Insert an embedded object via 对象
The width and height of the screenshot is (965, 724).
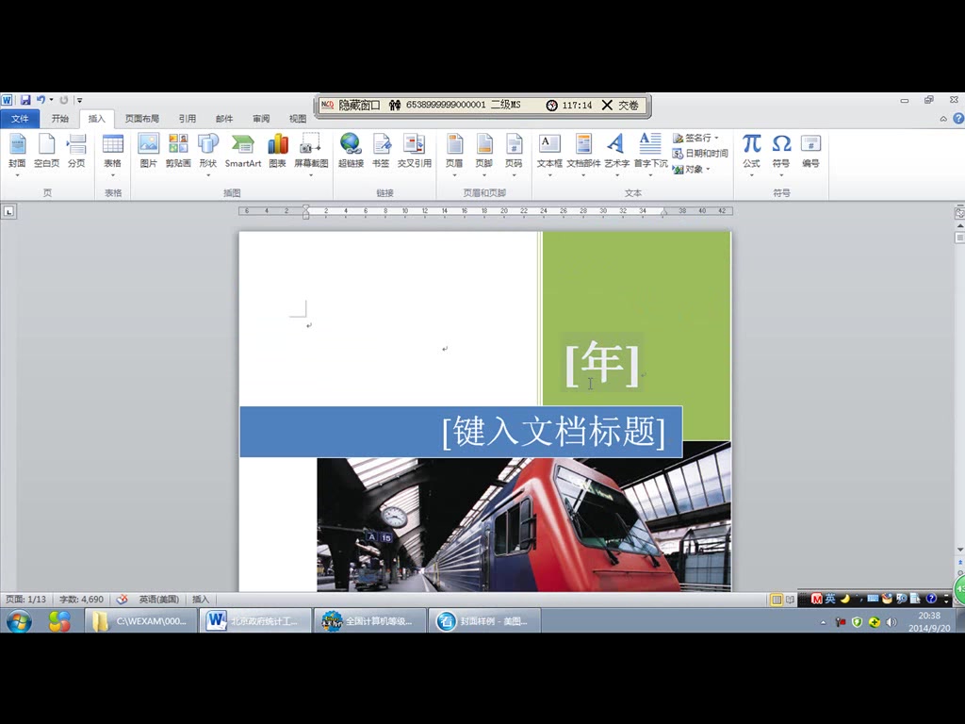click(x=696, y=168)
